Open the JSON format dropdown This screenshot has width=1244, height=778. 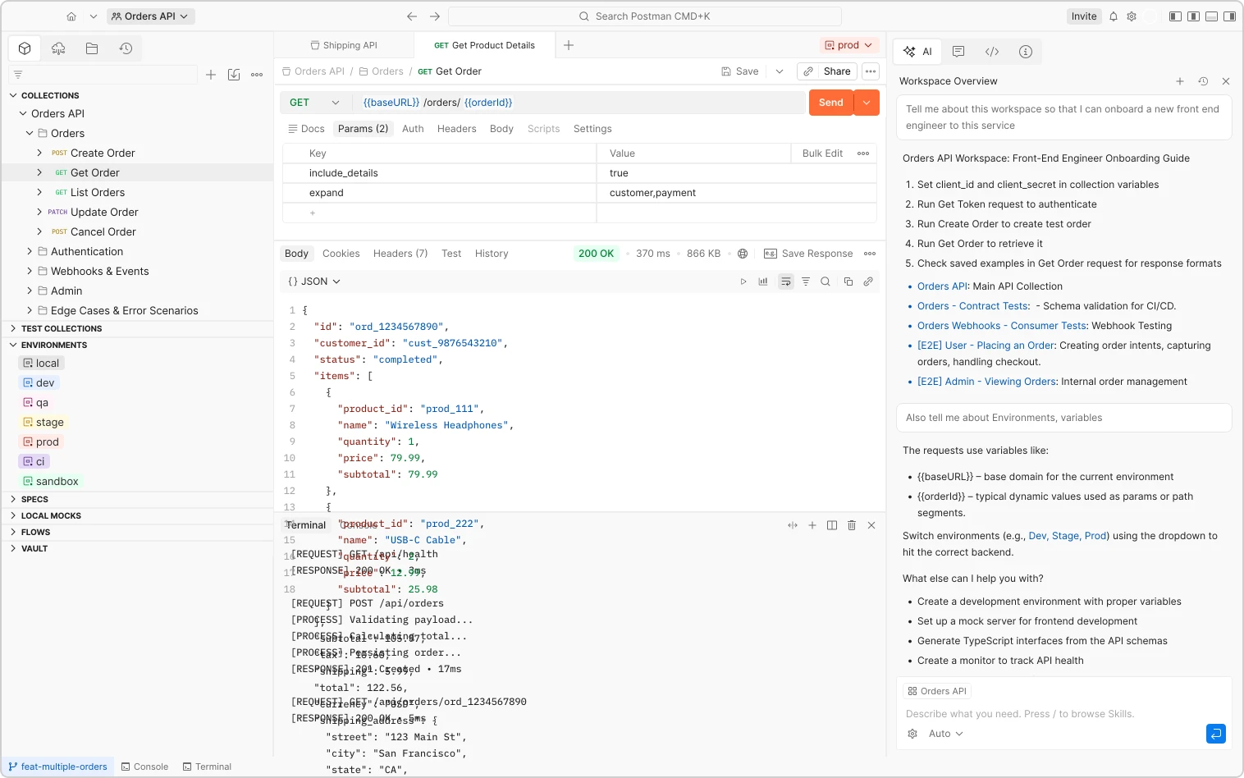coord(314,281)
